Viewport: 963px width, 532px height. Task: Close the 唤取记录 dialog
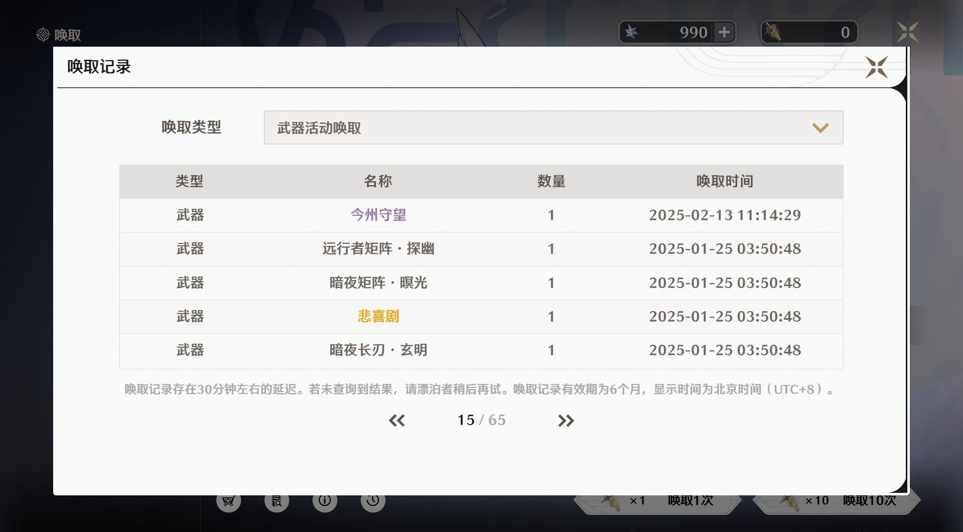876,67
